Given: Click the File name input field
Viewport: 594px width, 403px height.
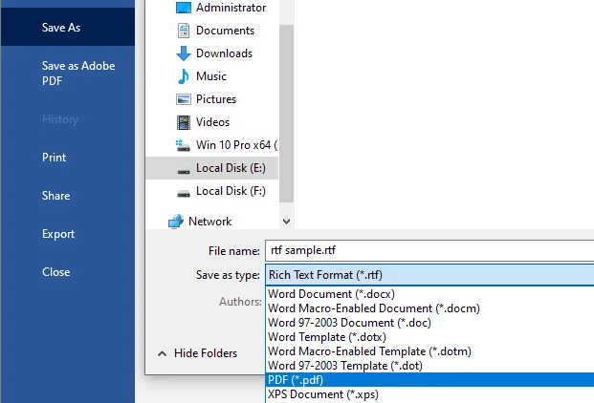Looking at the screenshot, I should [429, 250].
